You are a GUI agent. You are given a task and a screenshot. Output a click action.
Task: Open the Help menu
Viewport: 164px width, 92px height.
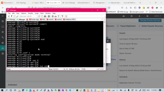click(x=54, y=13)
